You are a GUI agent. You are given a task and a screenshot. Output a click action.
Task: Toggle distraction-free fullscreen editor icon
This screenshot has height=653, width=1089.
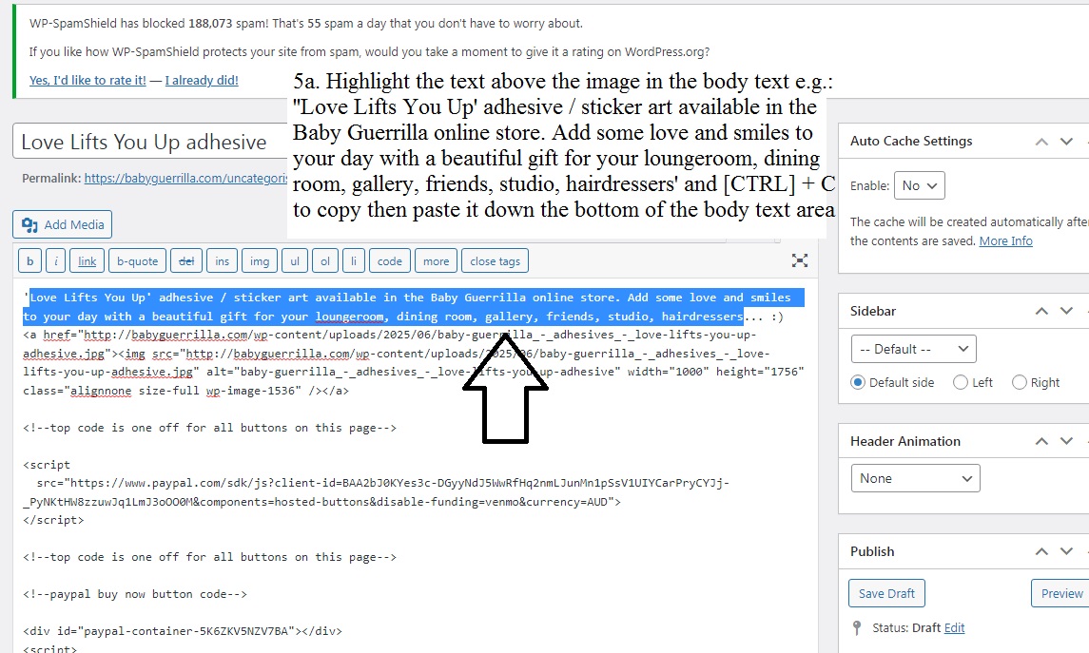[x=800, y=260]
